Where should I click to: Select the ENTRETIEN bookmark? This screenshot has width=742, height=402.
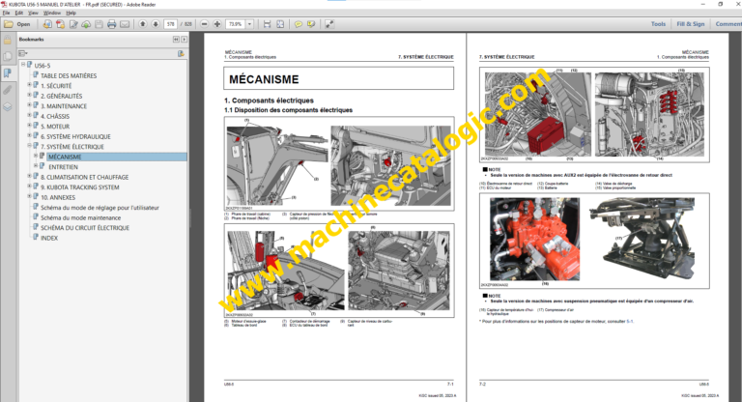coord(63,167)
